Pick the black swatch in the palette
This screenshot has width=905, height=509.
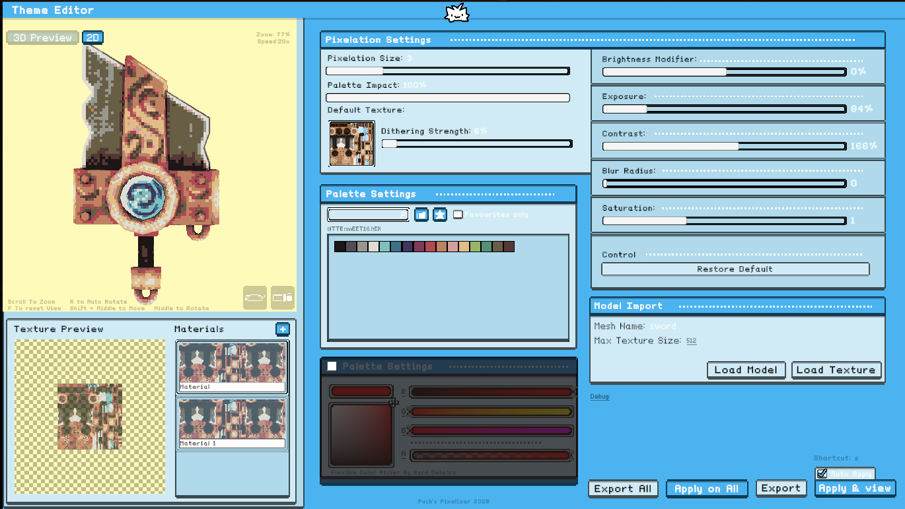[340, 246]
